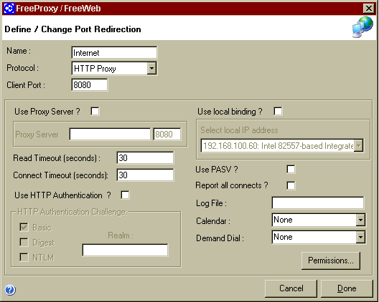Screen dimensions: 379x302
Task: Select the Read Timeout seconds field
Action: [145, 158]
